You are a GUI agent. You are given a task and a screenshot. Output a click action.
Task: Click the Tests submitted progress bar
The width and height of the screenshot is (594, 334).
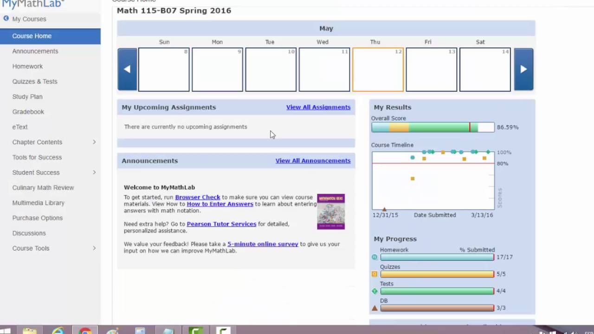tap(437, 291)
